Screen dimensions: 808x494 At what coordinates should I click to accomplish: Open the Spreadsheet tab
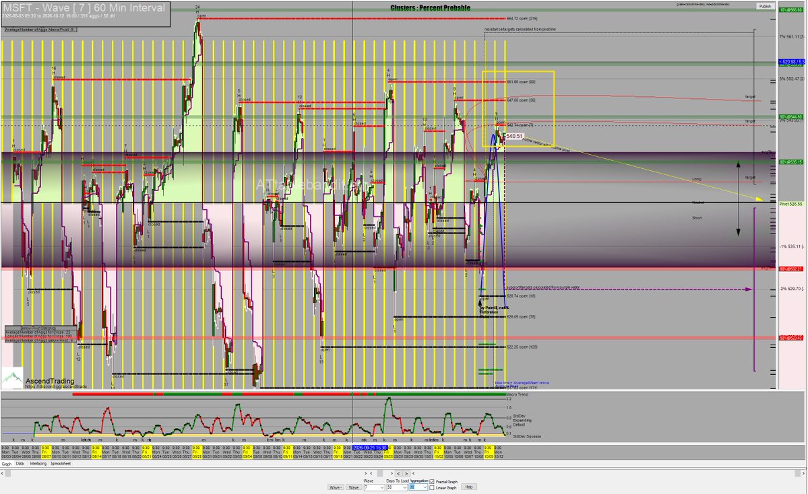(60, 464)
